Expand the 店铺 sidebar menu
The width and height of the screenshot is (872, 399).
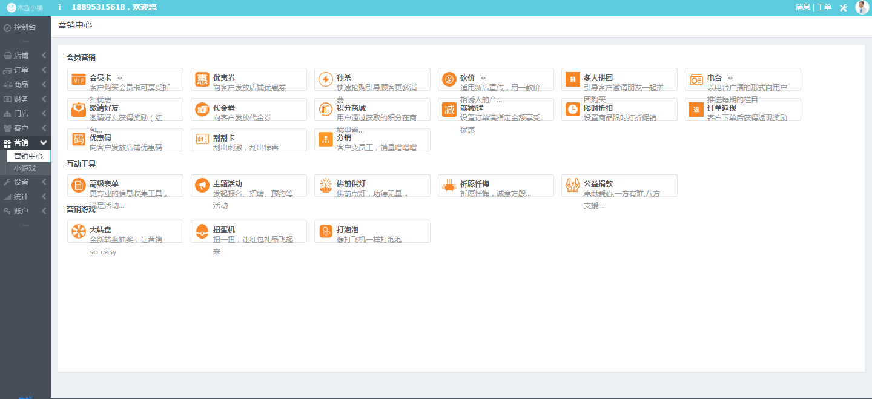(x=25, y=56)
